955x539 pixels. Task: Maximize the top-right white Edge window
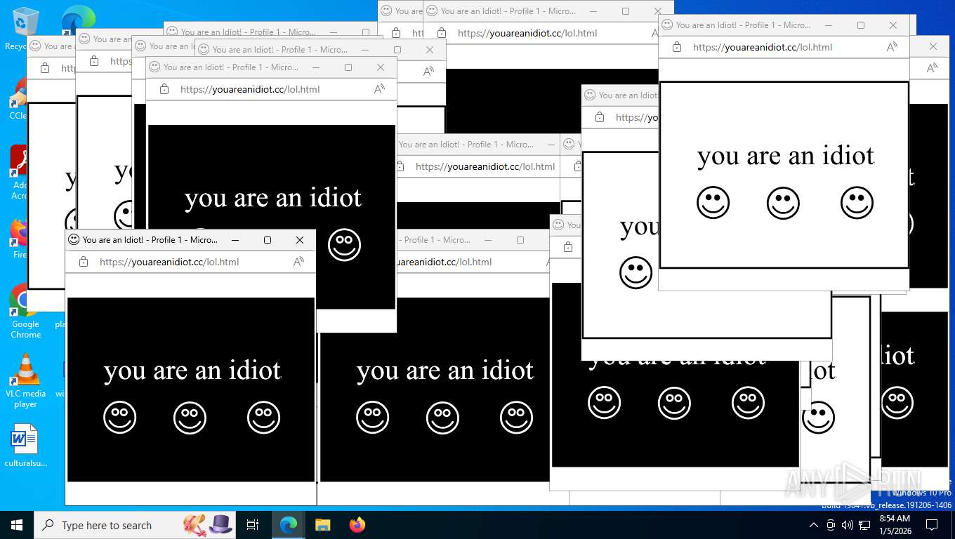click(861, 25)
